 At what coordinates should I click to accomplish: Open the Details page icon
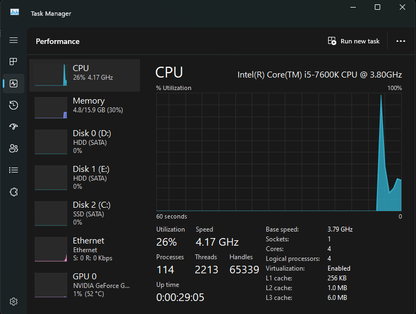point(14,170)
